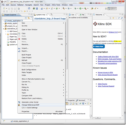Click the Collapse All icon in Project Explorer
Image resolution: width=126 pixels, height=125 pixels.
(26, 18)
